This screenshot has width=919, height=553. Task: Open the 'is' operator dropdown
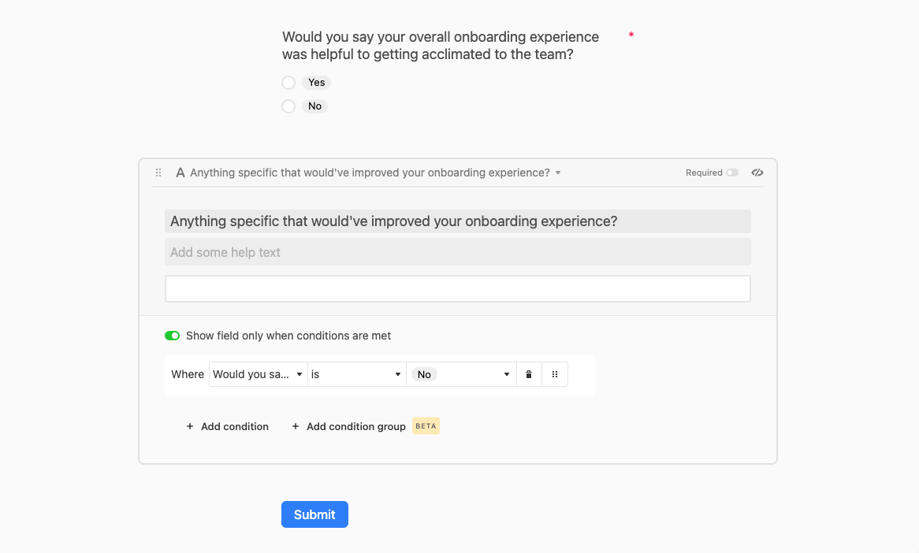pyautogui.click(x=356, y=375)
